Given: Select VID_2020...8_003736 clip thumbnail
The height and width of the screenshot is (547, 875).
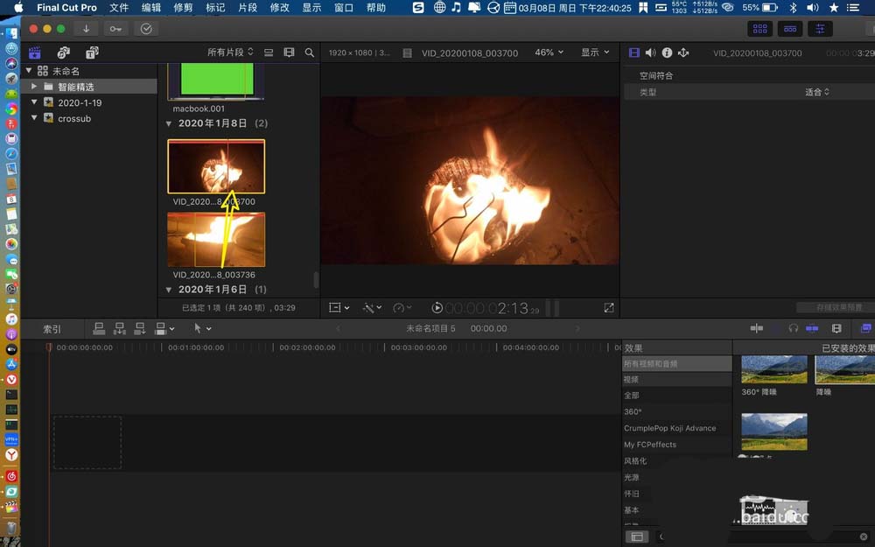Looking at the screenshot, I should [x=216, y=240].
